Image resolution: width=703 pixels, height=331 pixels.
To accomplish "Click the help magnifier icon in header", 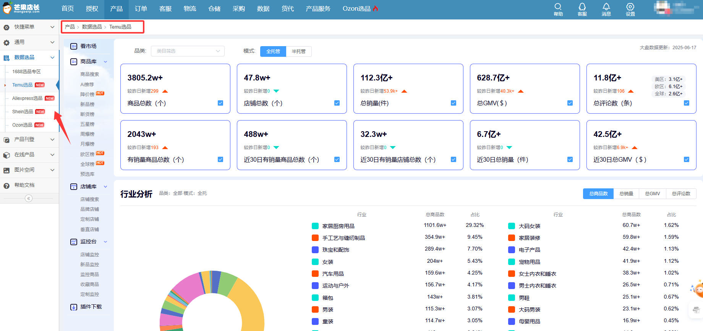I will [x=558, y=7].
